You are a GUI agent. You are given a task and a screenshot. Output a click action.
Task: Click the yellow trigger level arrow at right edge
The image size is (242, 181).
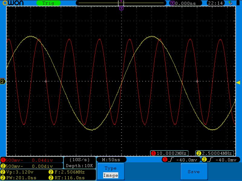pos(238,82)
